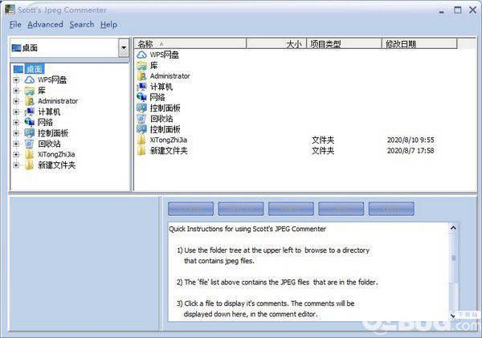482x338 pixels.
Task: Click the 库 library icon in folder tree
Action: (x=30, y=91)
